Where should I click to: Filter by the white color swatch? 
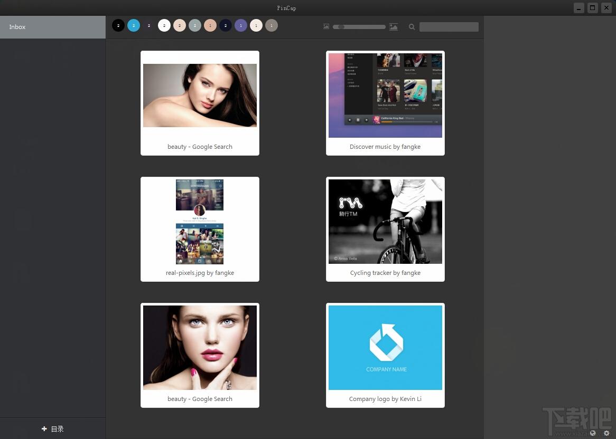pyautogui.click(x=164, y=25)
